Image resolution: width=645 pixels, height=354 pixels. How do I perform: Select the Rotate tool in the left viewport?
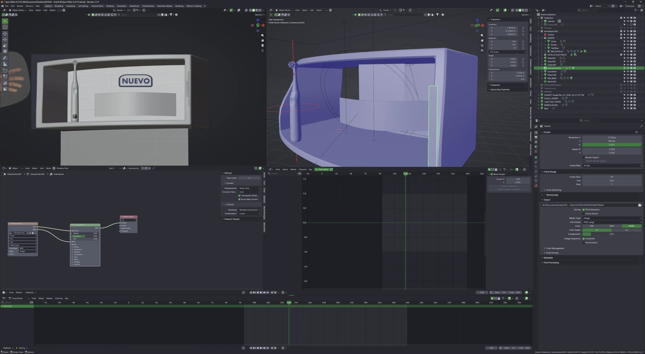(x=5, y=39)
